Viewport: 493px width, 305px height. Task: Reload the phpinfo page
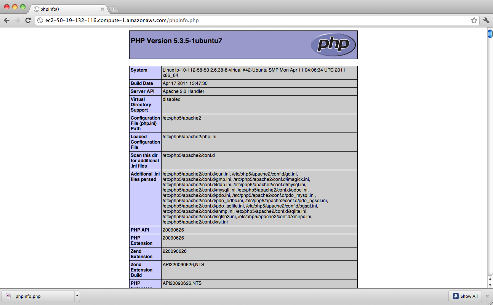(28, 21)
